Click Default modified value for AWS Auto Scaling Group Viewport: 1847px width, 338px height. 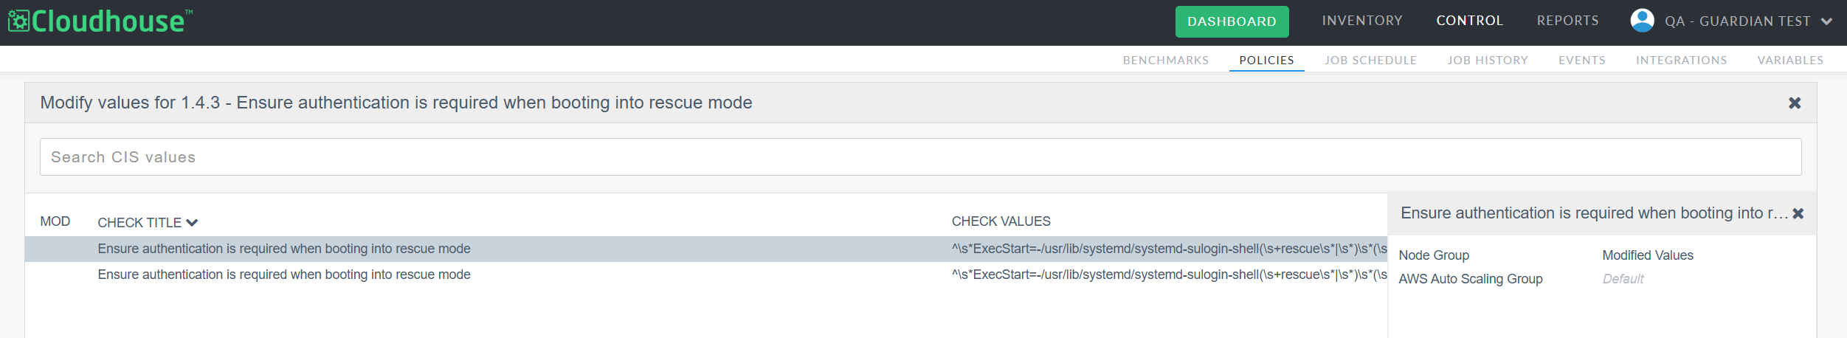pyautogui.click(x=1623, y=279)
